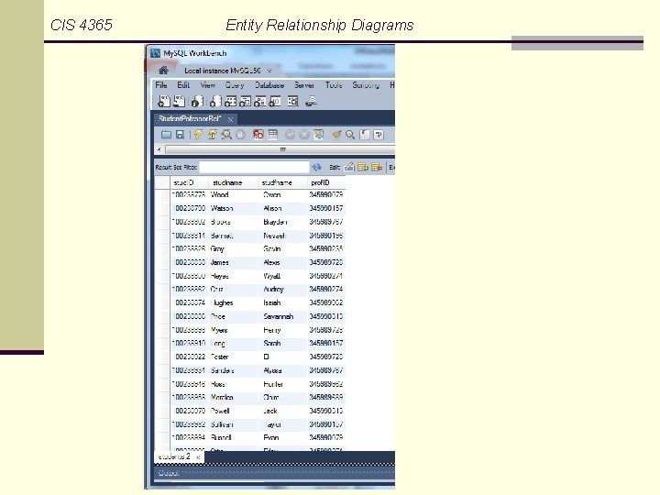The width and height of the screenshot is (660, 495).
Task: Reconnect to DBMS toolbar icon
Action: [x=311, y=102]
